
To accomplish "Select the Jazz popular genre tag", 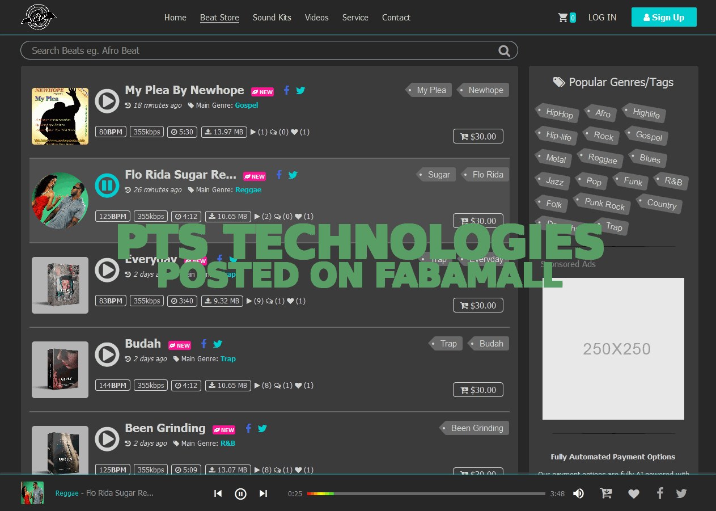I will (553, 181).
